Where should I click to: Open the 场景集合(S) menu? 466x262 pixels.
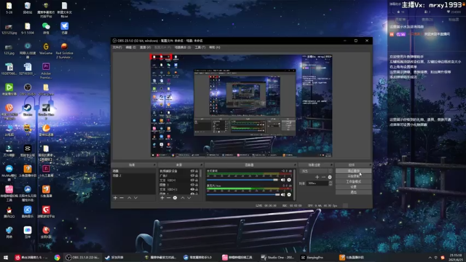183,47
